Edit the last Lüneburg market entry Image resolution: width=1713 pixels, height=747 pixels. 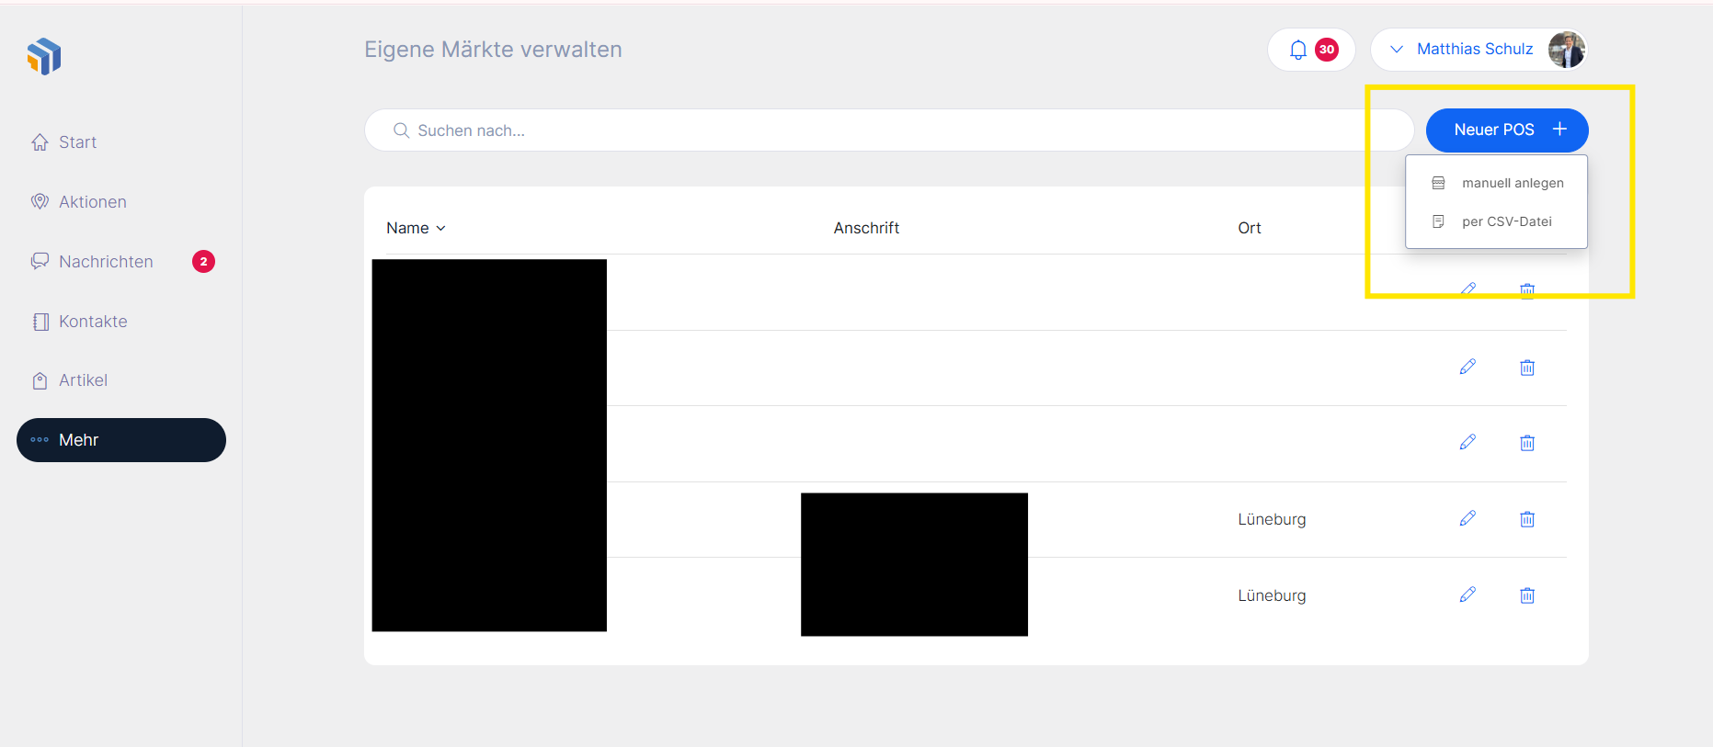coord(1467,595)
